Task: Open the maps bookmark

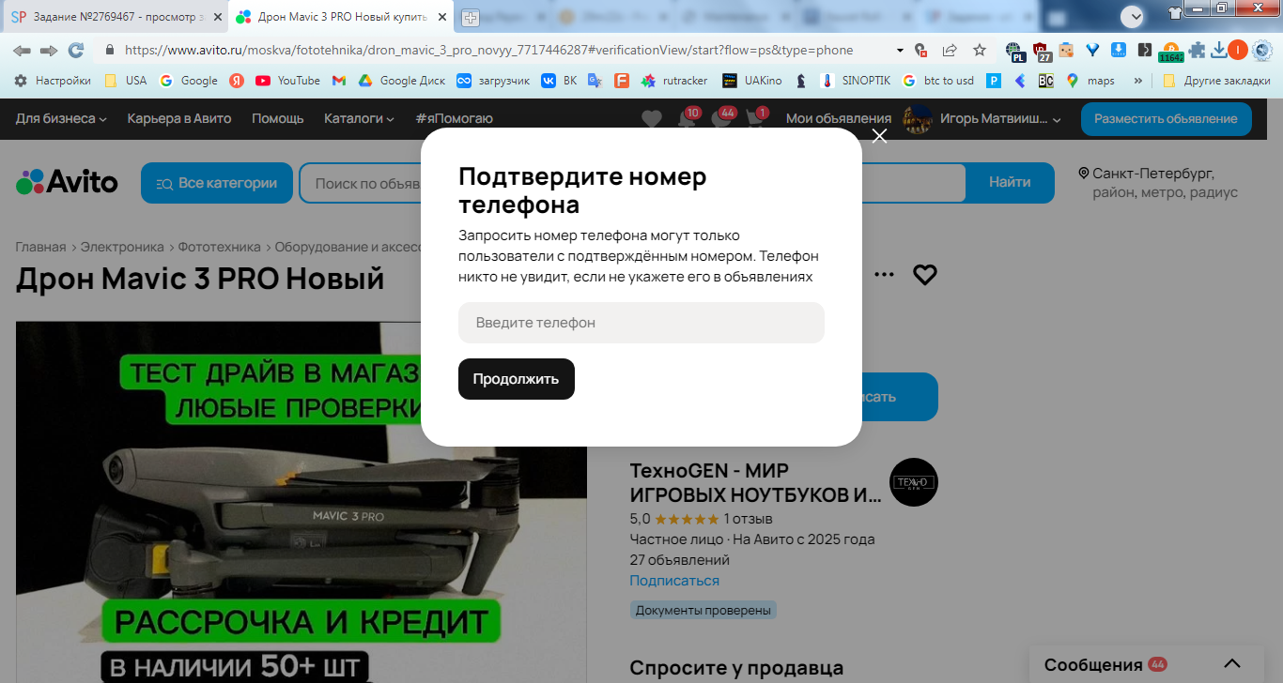Action: [1090, 81]
